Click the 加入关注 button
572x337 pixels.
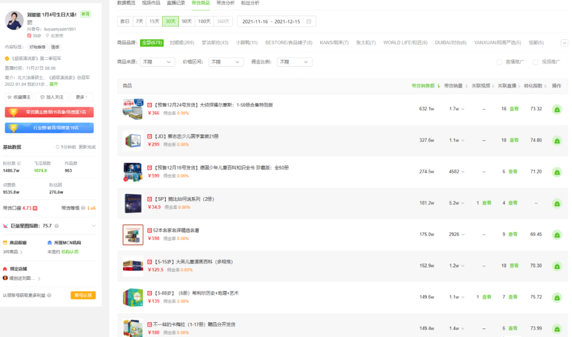52,97
